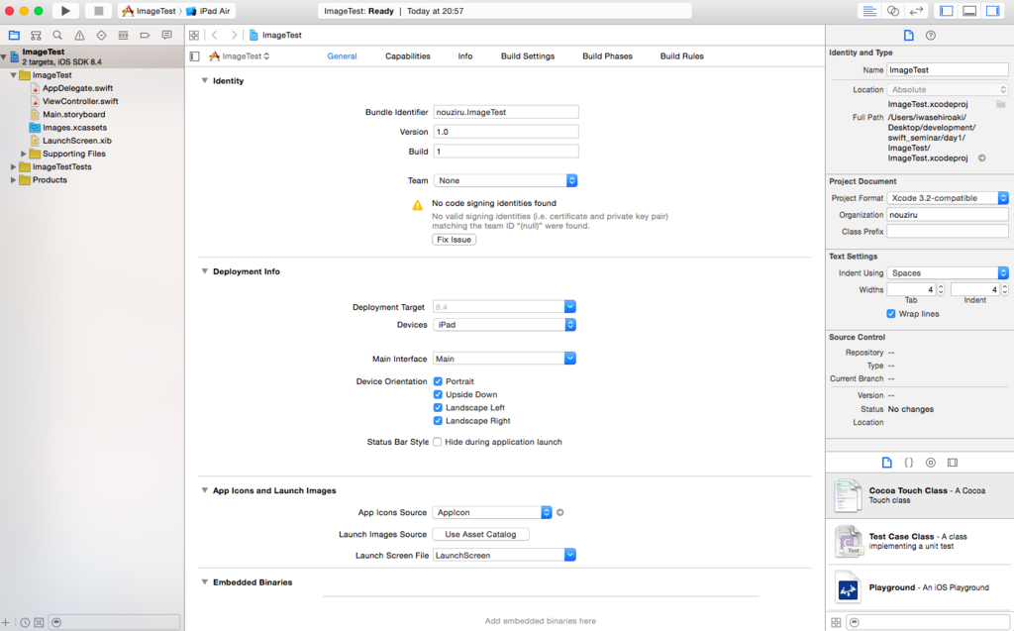The height and width of the screenshot is (631, 1014).
Task: Add a new file with plus button
Action: pyautogui.click(x=6, y=622)
